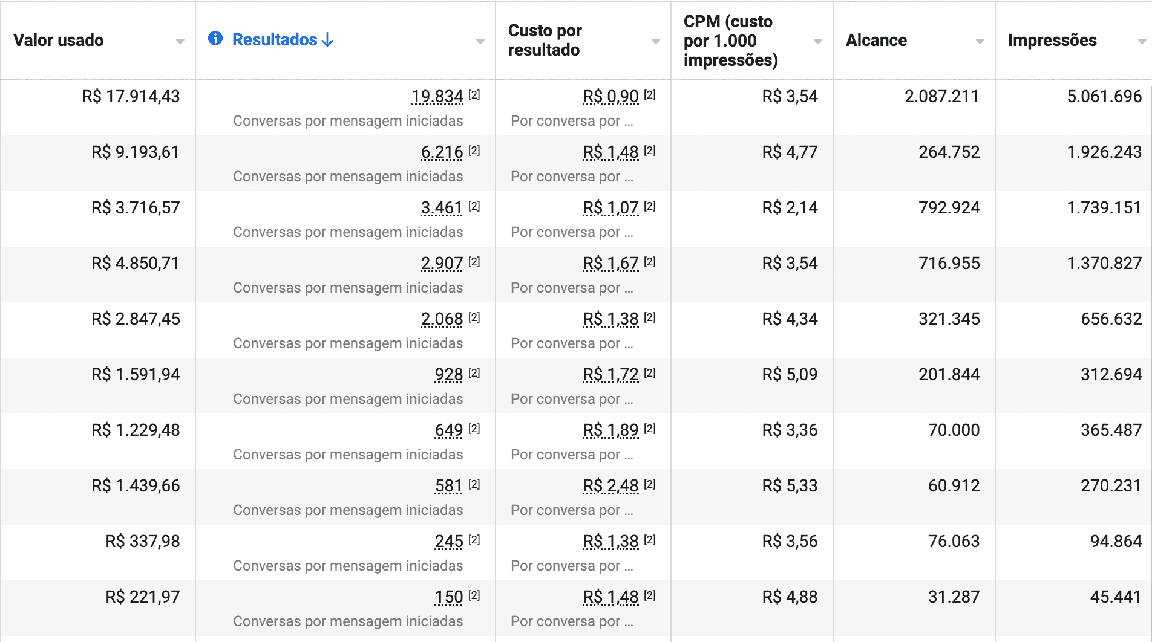Screen dimensions: 1152x642
Task: Click the Resultados info icon
Action: click(215, 39)
